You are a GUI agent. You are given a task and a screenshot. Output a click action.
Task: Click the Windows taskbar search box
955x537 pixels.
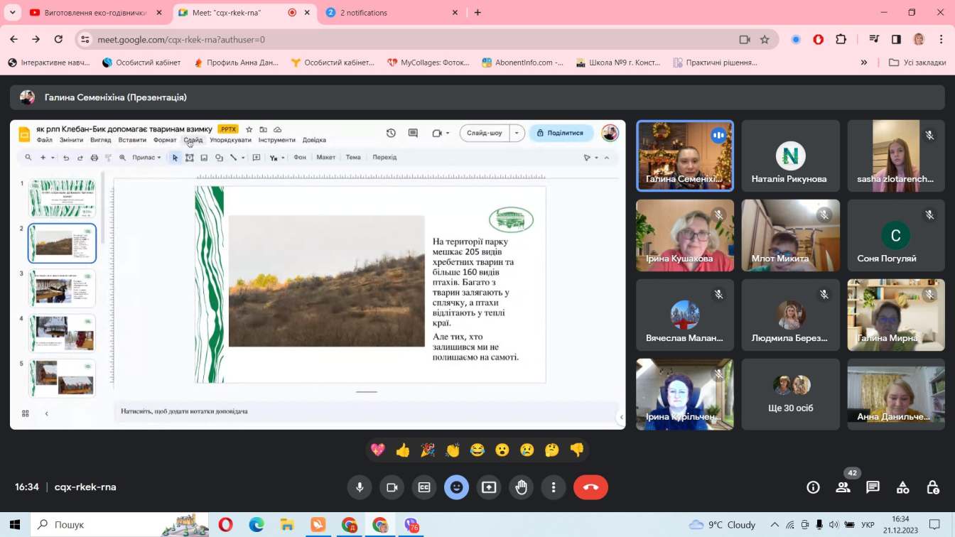tap(92, 525)
